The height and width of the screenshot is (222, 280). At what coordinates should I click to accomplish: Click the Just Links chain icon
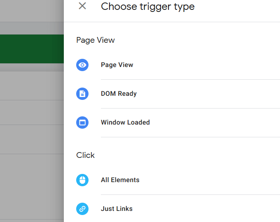tap(82, 209)
